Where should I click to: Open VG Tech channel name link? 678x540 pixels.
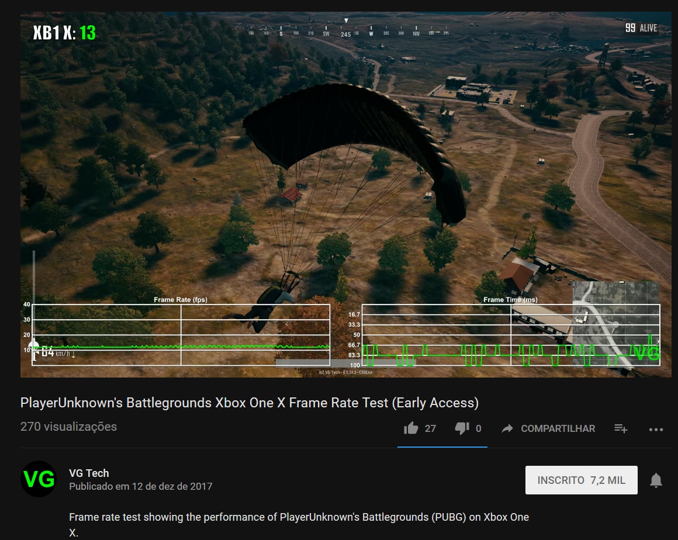point(89,473)
